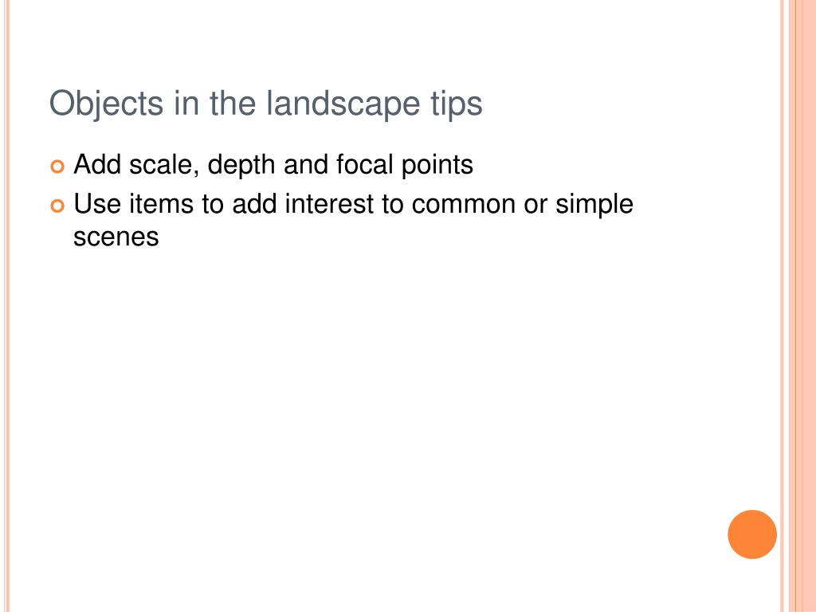Viewport: 816px width, 612px height.
Task: Click the word "landscape" in the title
Action: coord(343,104)
